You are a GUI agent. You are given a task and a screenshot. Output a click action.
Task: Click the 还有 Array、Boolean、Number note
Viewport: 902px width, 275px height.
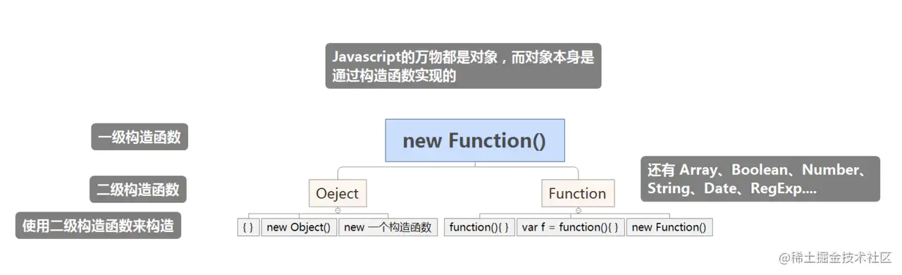[x=760, y=179]
